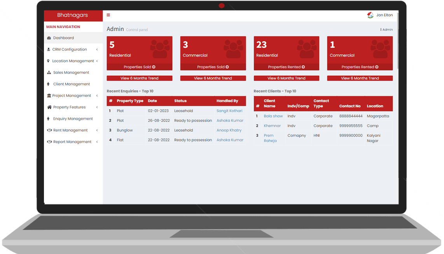Expand the Report Management submenu arrow
The height and width of the screenshot is (254, 444).
coord(97,142)
